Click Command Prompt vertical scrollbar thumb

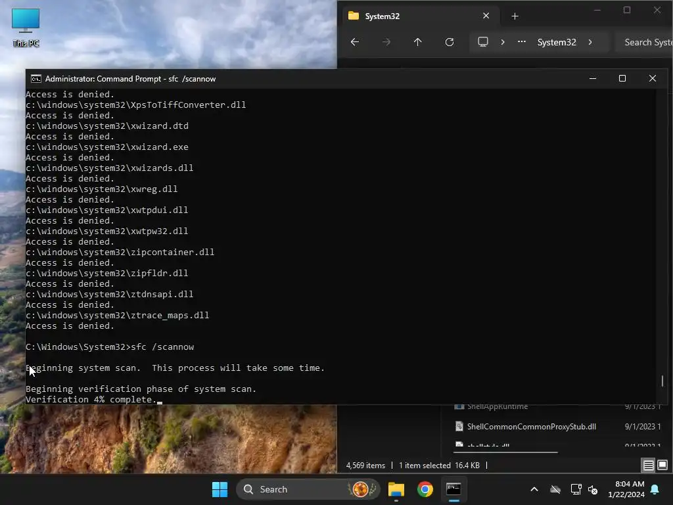coord(662,381)
